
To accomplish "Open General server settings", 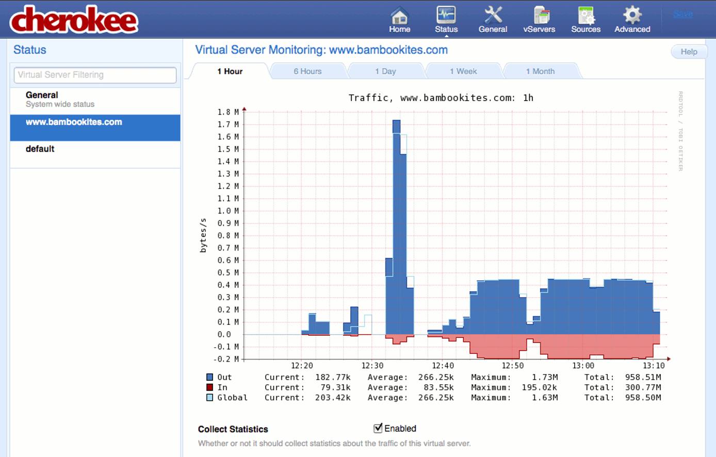I will 492,19.
